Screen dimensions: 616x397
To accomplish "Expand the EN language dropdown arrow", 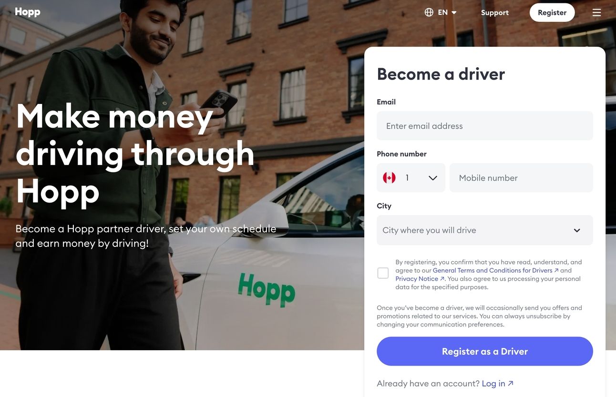I will [x=454, y=12].
